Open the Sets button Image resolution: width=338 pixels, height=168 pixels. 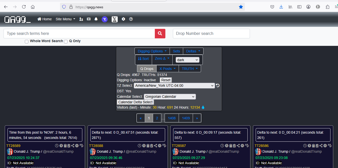(176, 51)
